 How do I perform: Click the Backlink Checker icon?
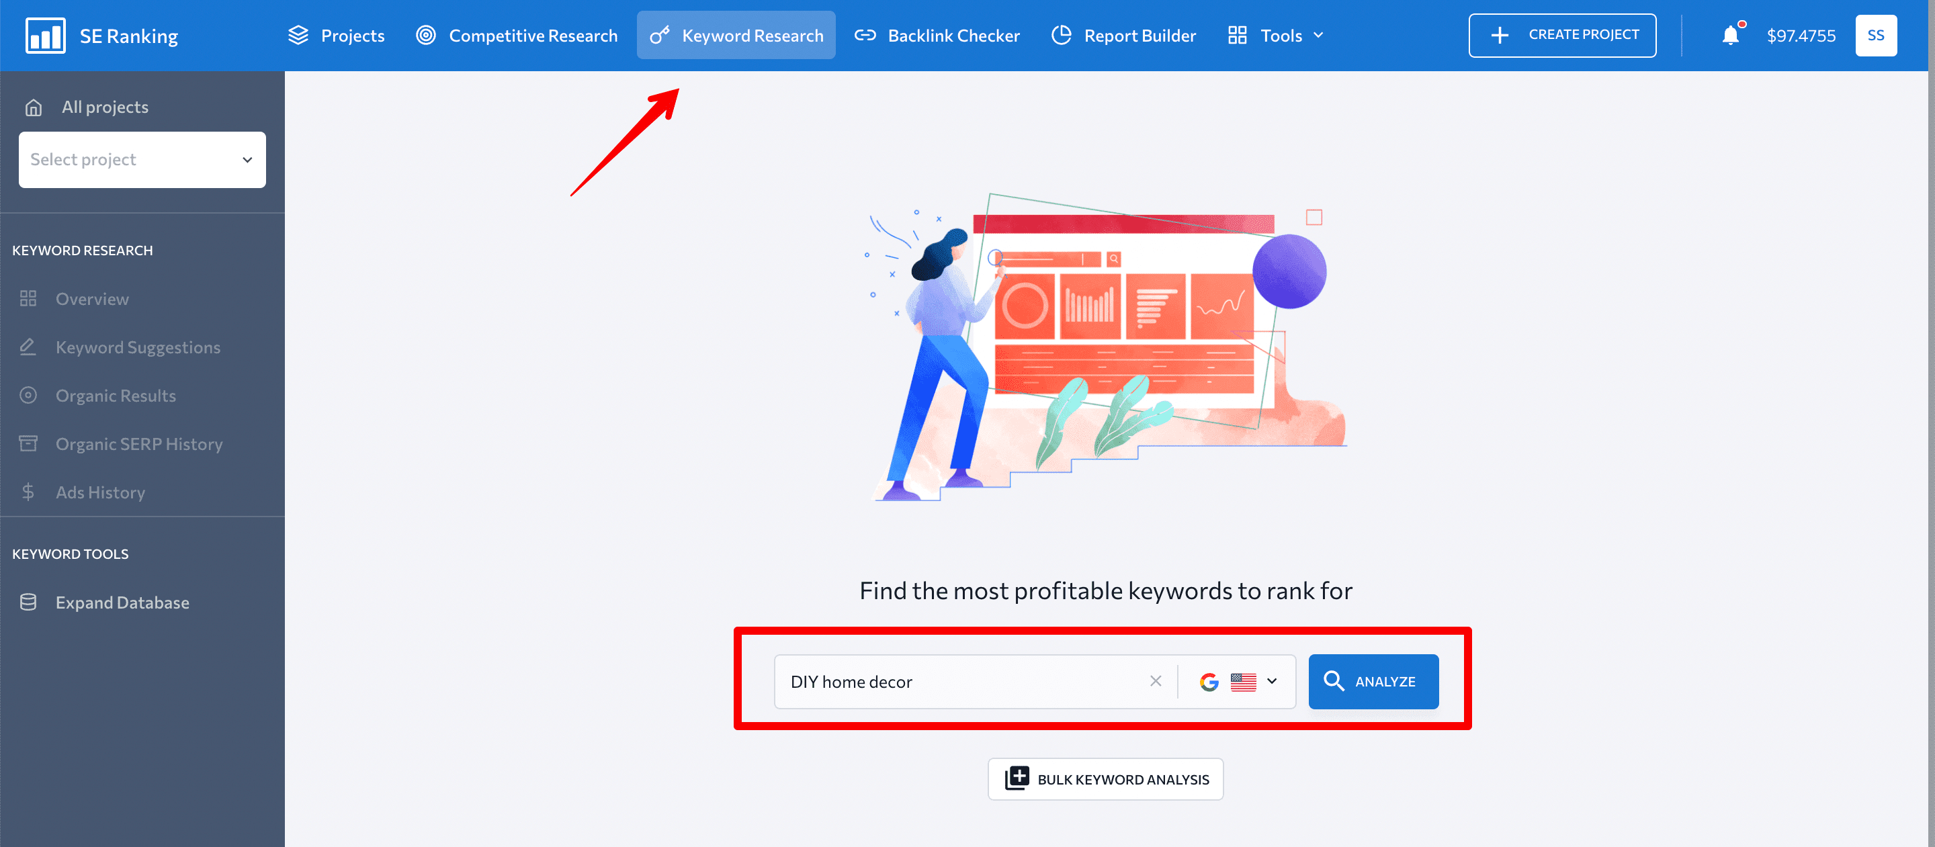(x=864, y=34)
